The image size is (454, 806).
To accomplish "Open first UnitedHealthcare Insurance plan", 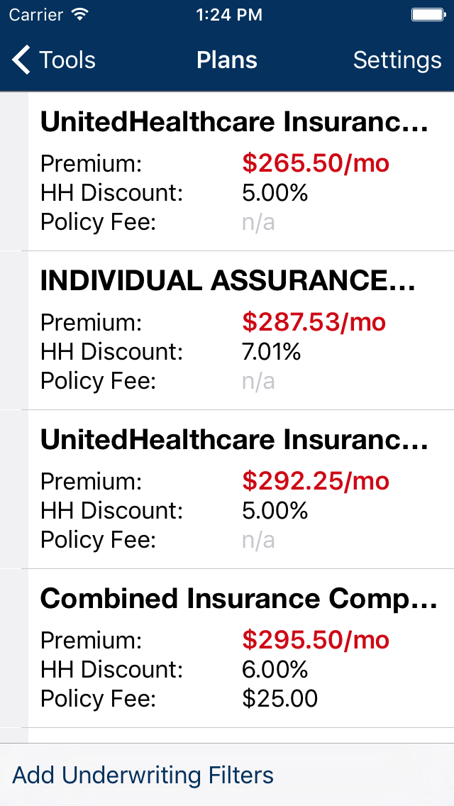I will [x=234, y=123].
